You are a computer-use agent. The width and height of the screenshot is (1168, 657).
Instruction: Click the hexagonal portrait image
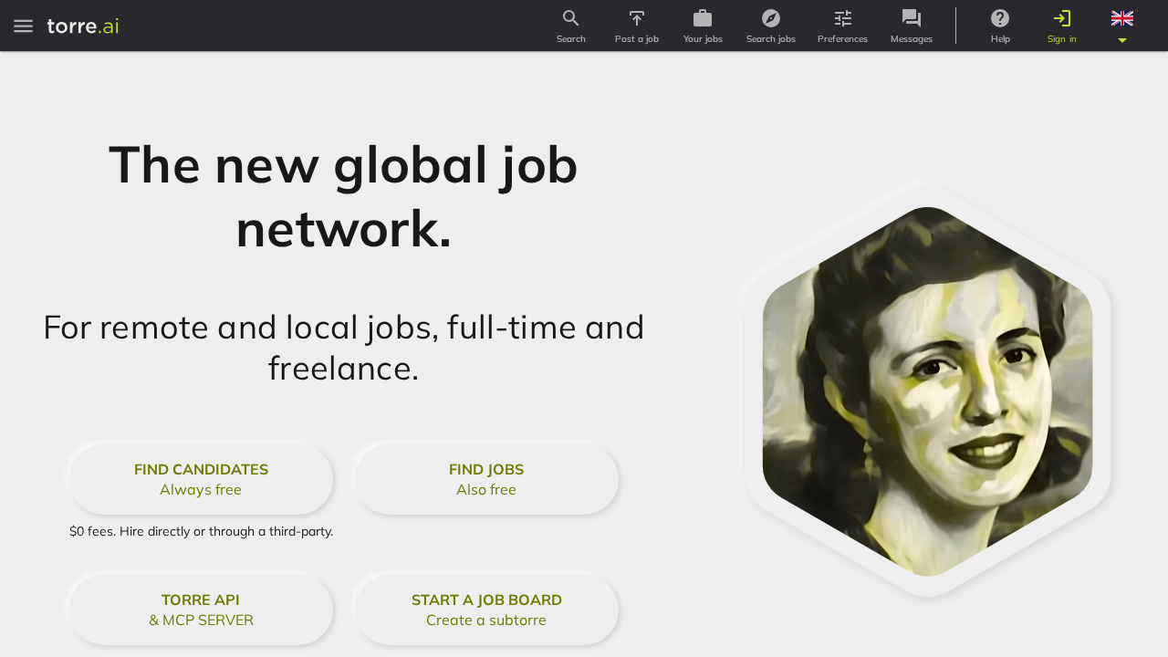(927, 392)
